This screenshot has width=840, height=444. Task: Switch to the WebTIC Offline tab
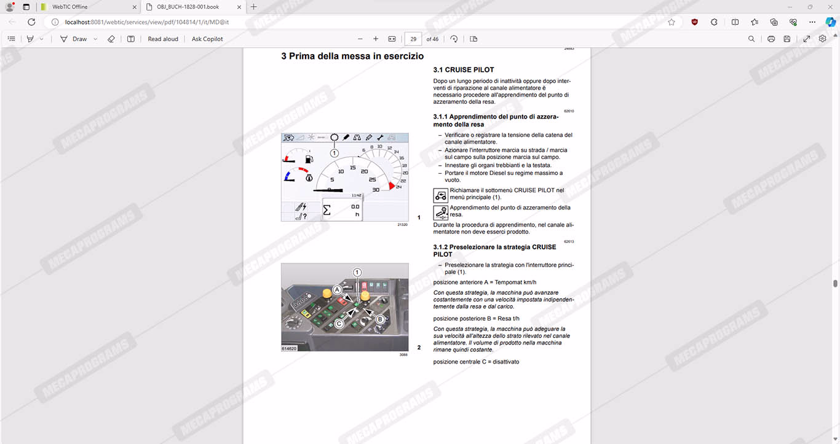click(89, 7)
